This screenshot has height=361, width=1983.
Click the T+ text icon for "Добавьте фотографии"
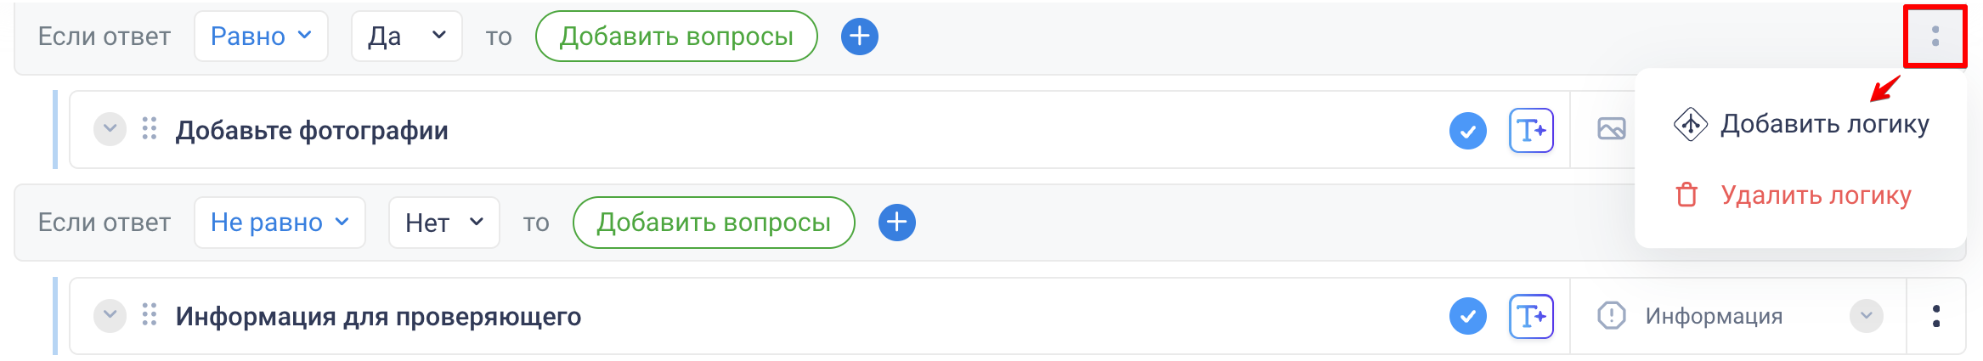(1531, 131)
